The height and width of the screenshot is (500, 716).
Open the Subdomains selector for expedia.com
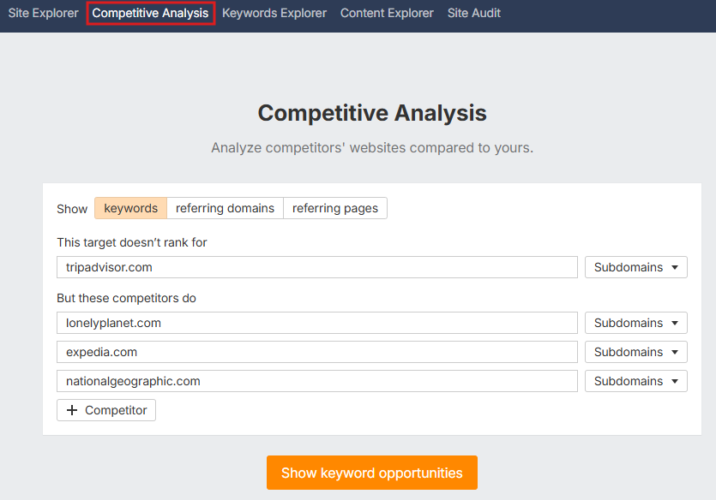tap(636, 352)
